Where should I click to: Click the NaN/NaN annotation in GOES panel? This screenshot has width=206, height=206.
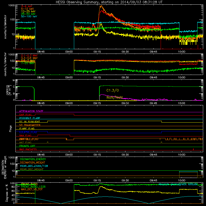(115, 97)
